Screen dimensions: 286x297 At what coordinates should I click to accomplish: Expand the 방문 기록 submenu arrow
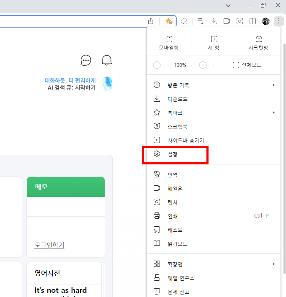(x=274, y=85)
